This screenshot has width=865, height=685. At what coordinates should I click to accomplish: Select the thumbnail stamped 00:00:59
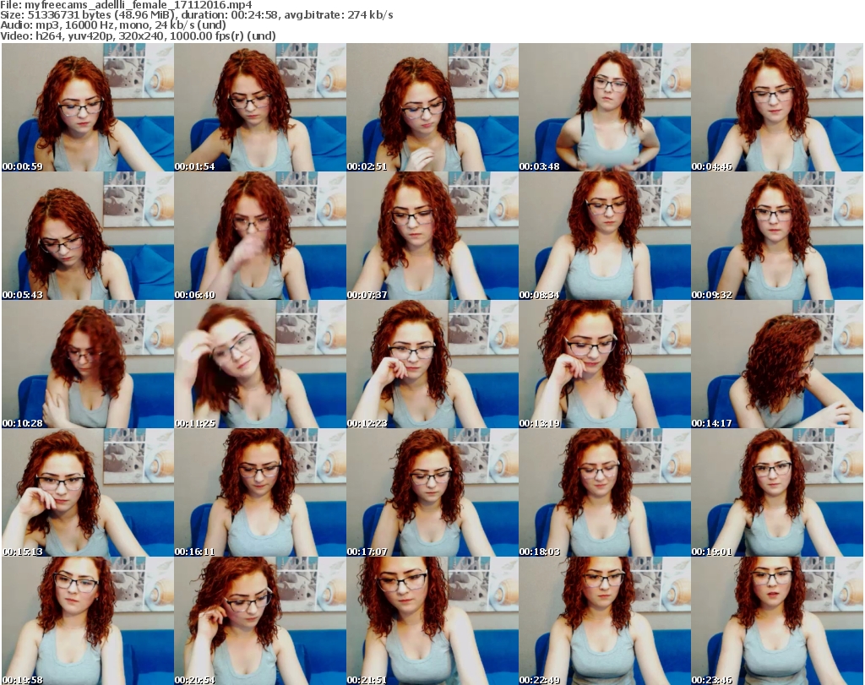coord(88,107)
